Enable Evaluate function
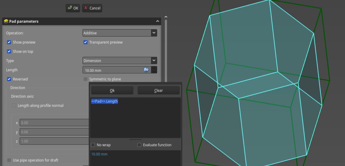Viewport: 345px width, 166px height. (x=139, y=145)
